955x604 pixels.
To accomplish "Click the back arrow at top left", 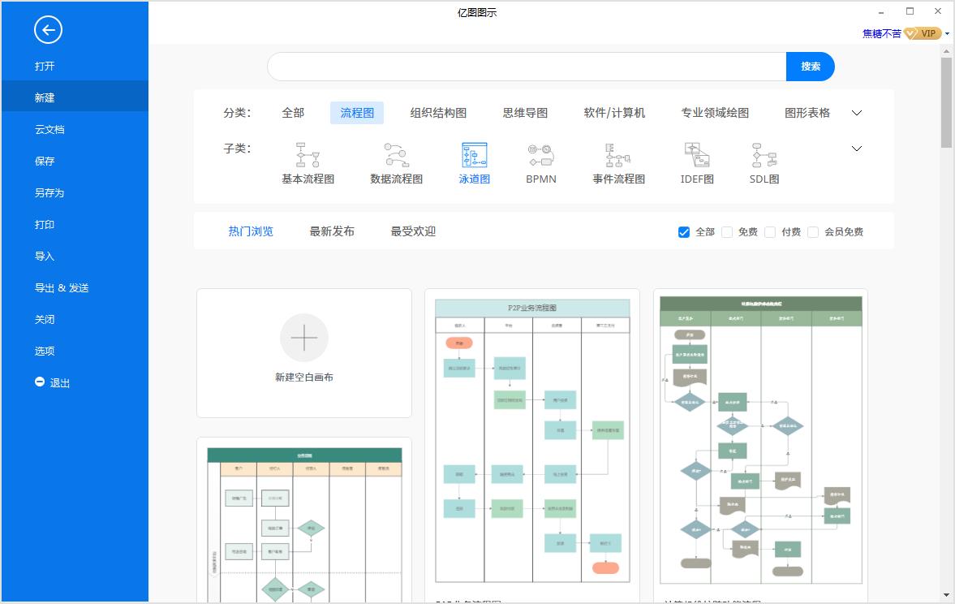I will pos(48,30).
